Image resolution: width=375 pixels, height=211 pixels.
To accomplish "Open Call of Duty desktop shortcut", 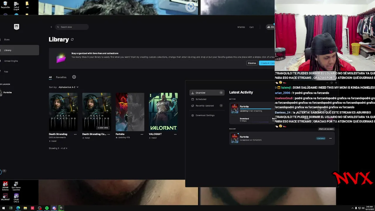I will click(x=16, y=6).
